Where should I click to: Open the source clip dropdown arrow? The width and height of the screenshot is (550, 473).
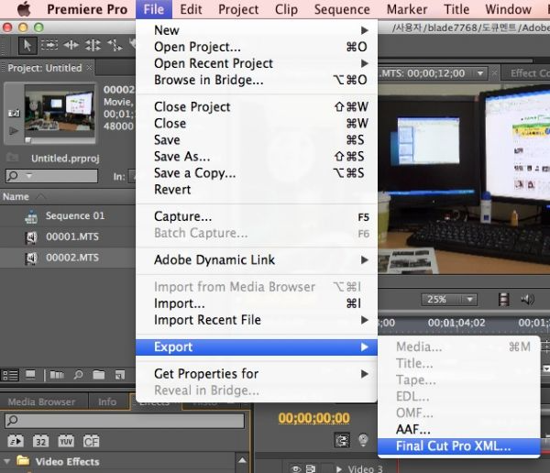[x=480, y=73]
